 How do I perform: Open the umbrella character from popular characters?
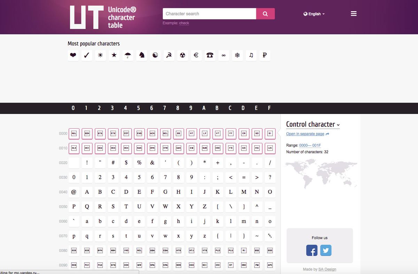click(x=127, y=55)
